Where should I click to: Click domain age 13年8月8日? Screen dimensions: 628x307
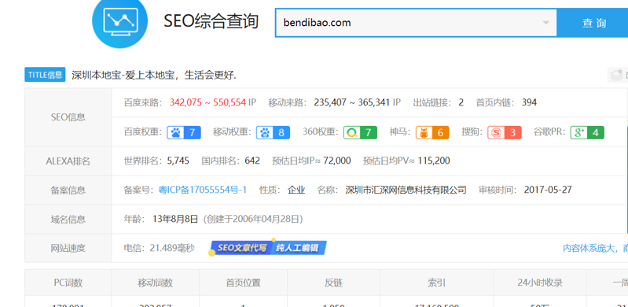point(175,219)
